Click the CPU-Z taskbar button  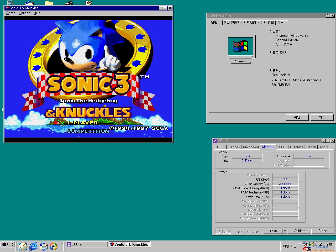point(87,244)
